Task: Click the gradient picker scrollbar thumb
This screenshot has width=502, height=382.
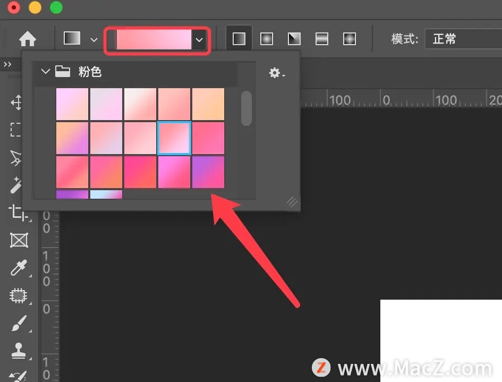Action: click(x=246, y=108)
